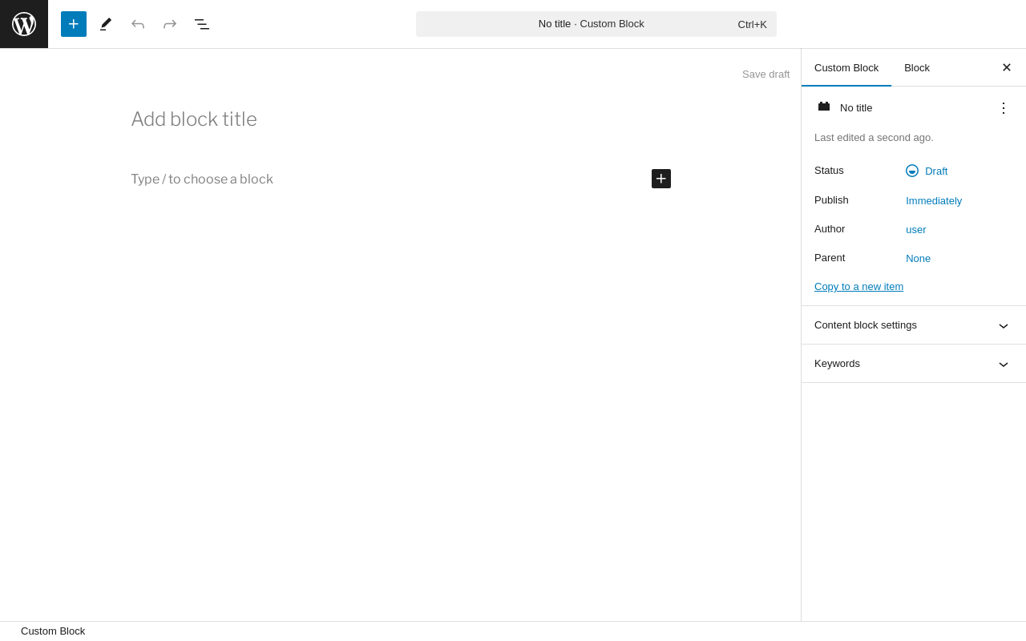
Task: Click the Redo arrow icon
Action: tap(170, 24)
